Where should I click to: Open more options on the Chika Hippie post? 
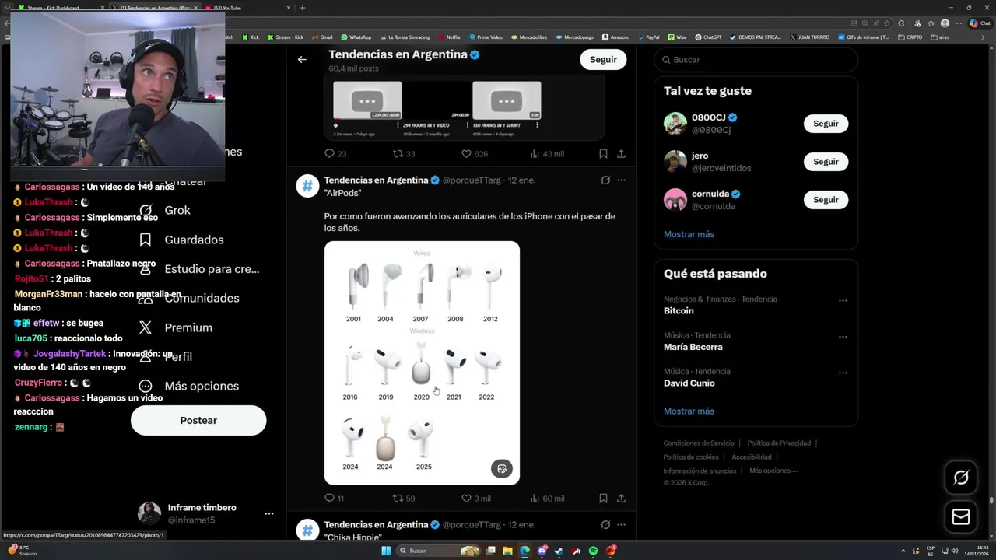click(621, 525)
